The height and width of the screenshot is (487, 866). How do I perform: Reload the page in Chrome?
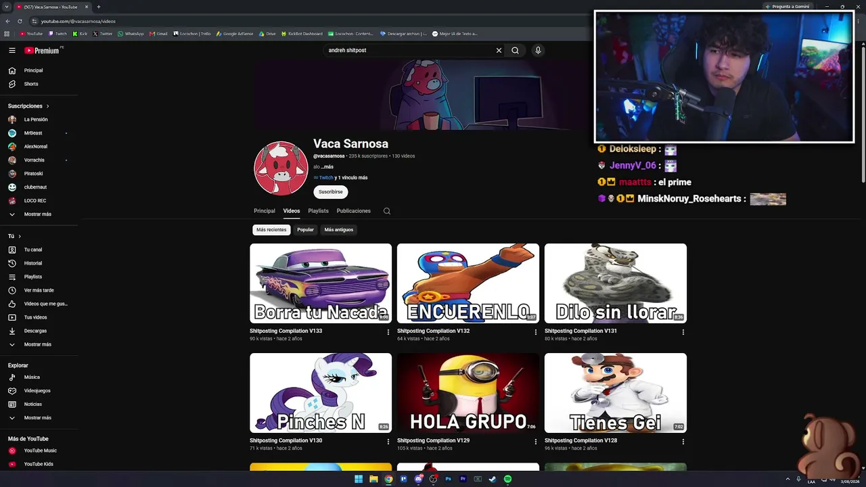[x=20, y=21]
